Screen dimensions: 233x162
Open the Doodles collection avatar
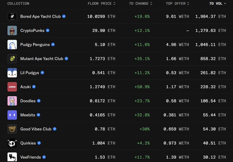[x=12, y=101]
